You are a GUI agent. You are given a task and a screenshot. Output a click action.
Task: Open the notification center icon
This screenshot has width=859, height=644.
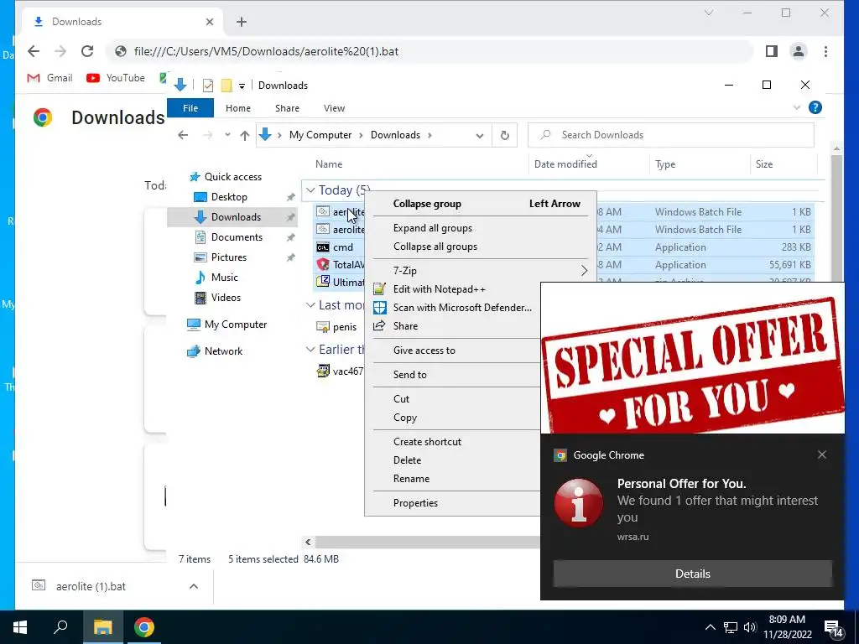[x=834, y=630]
